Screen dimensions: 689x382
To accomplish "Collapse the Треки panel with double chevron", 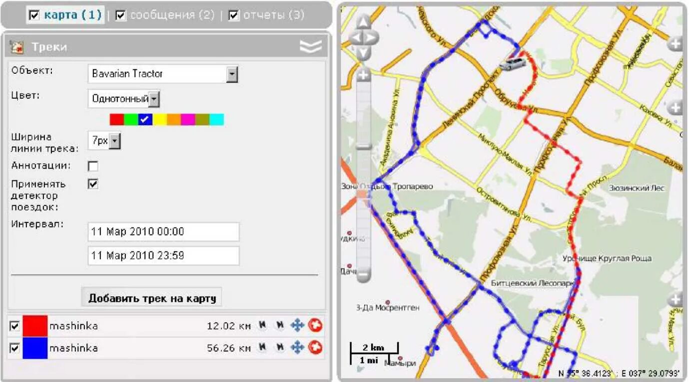I will [310, 46].
